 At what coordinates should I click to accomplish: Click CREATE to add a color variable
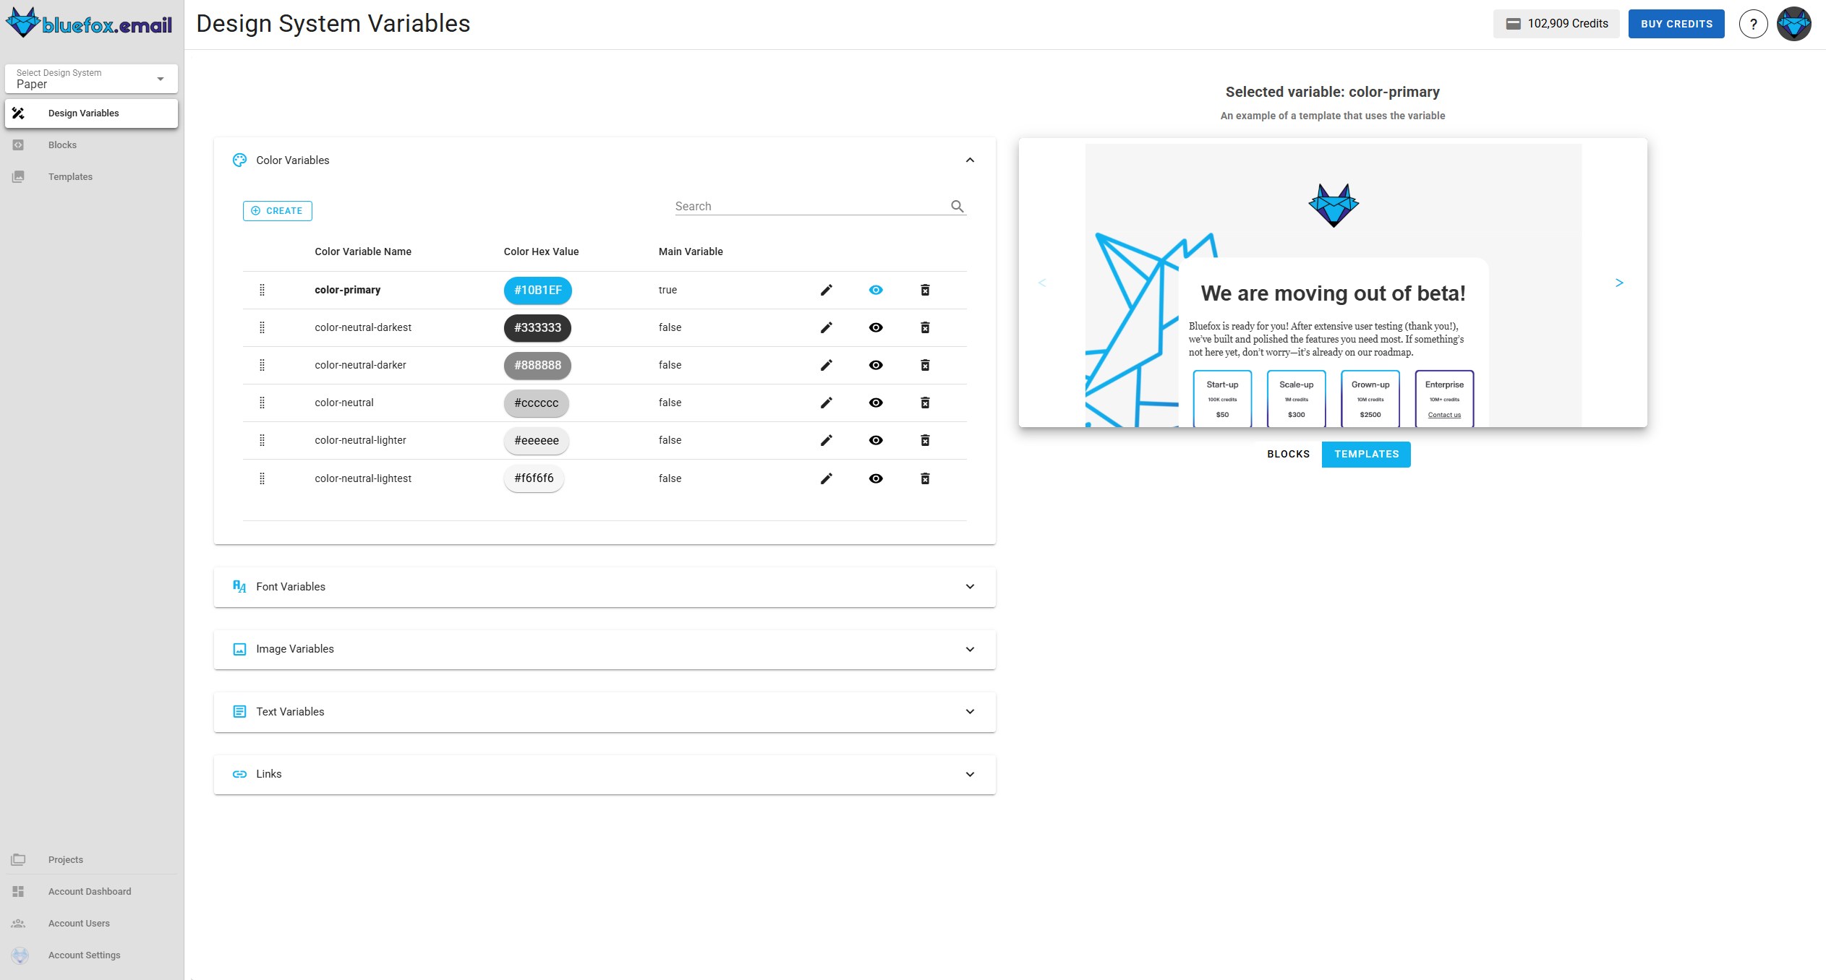pyautogui.click(x=277, y=210)
